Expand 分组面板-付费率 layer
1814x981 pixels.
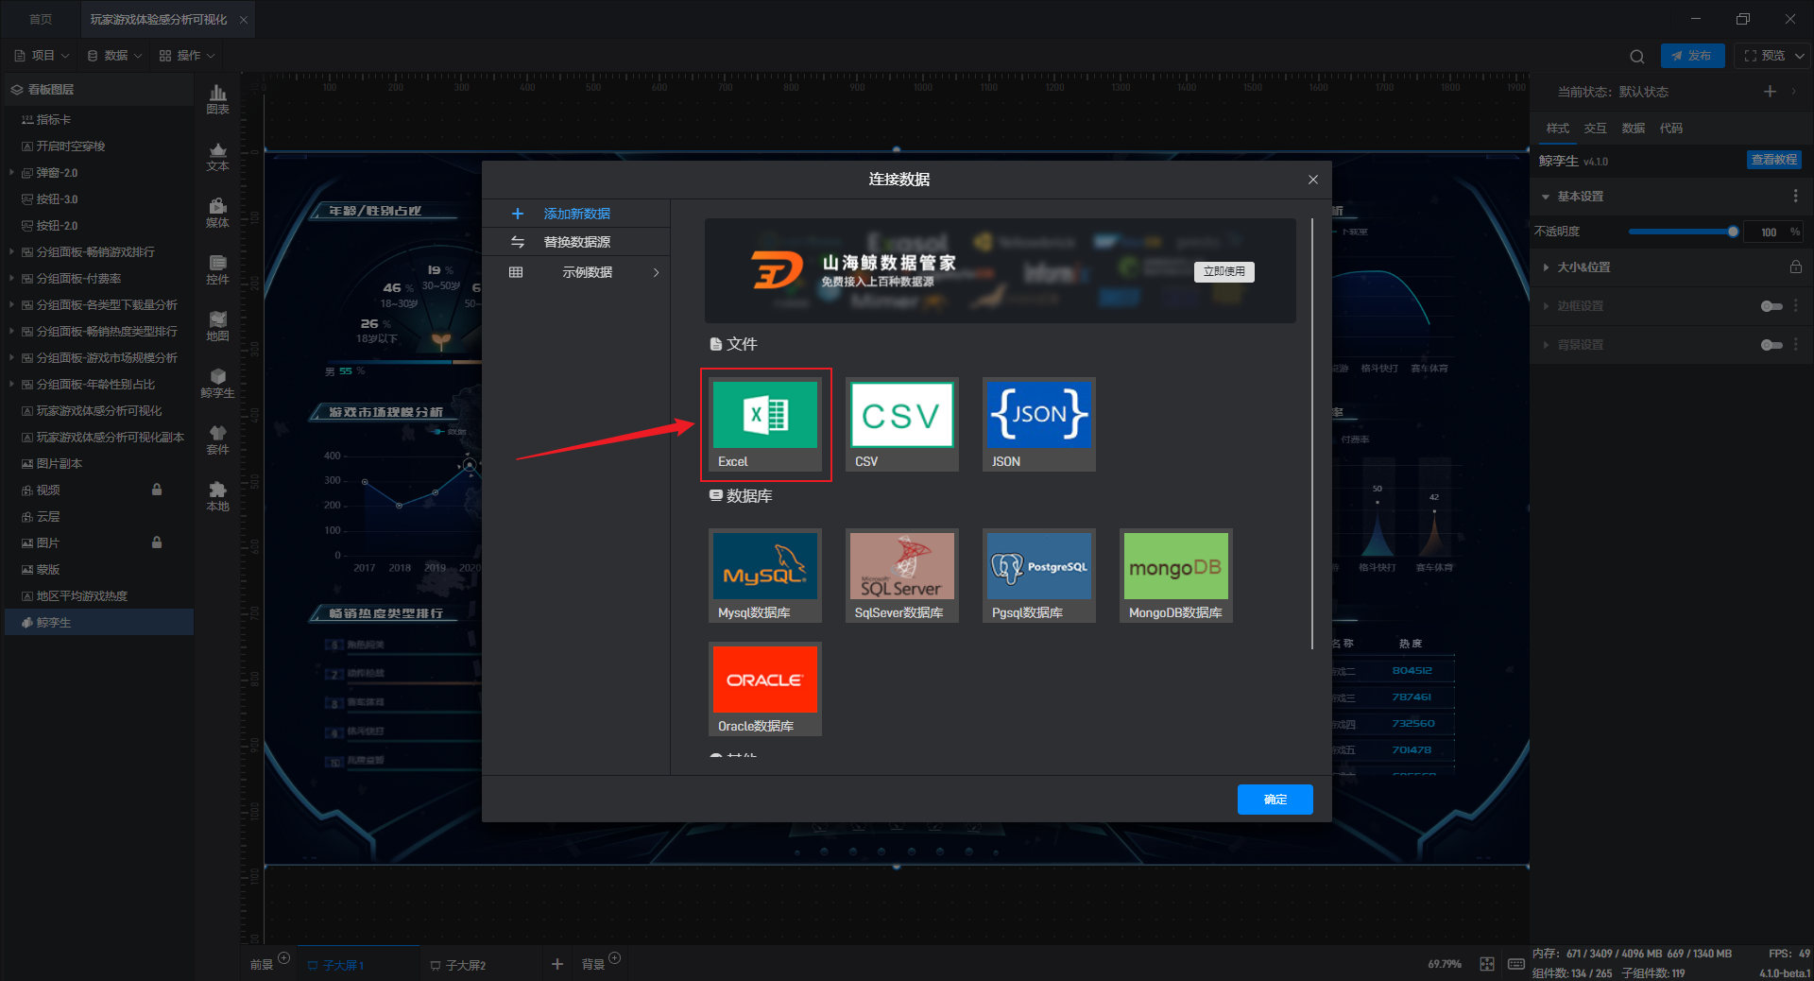point(11,279)
